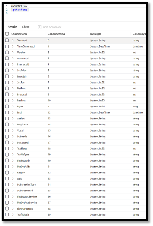Screen dimensions: 153x226
Task: Sort by ColumnOrdinal header
Action: point(57,34)
